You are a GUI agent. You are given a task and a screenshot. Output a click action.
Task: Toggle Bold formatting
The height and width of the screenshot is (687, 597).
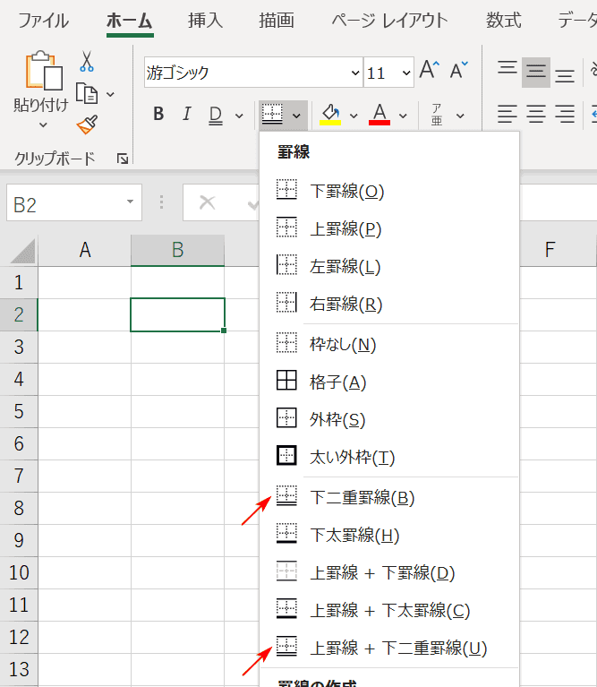pos(158,115)
